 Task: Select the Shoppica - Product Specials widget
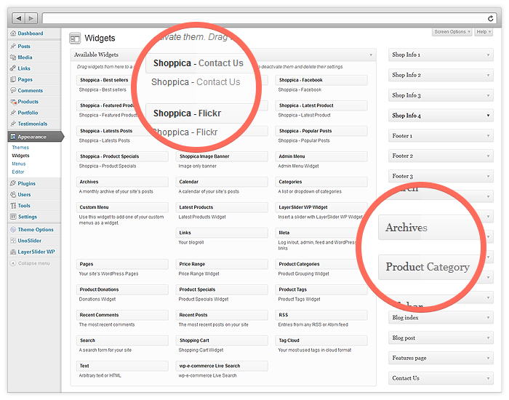pos(122,156)
